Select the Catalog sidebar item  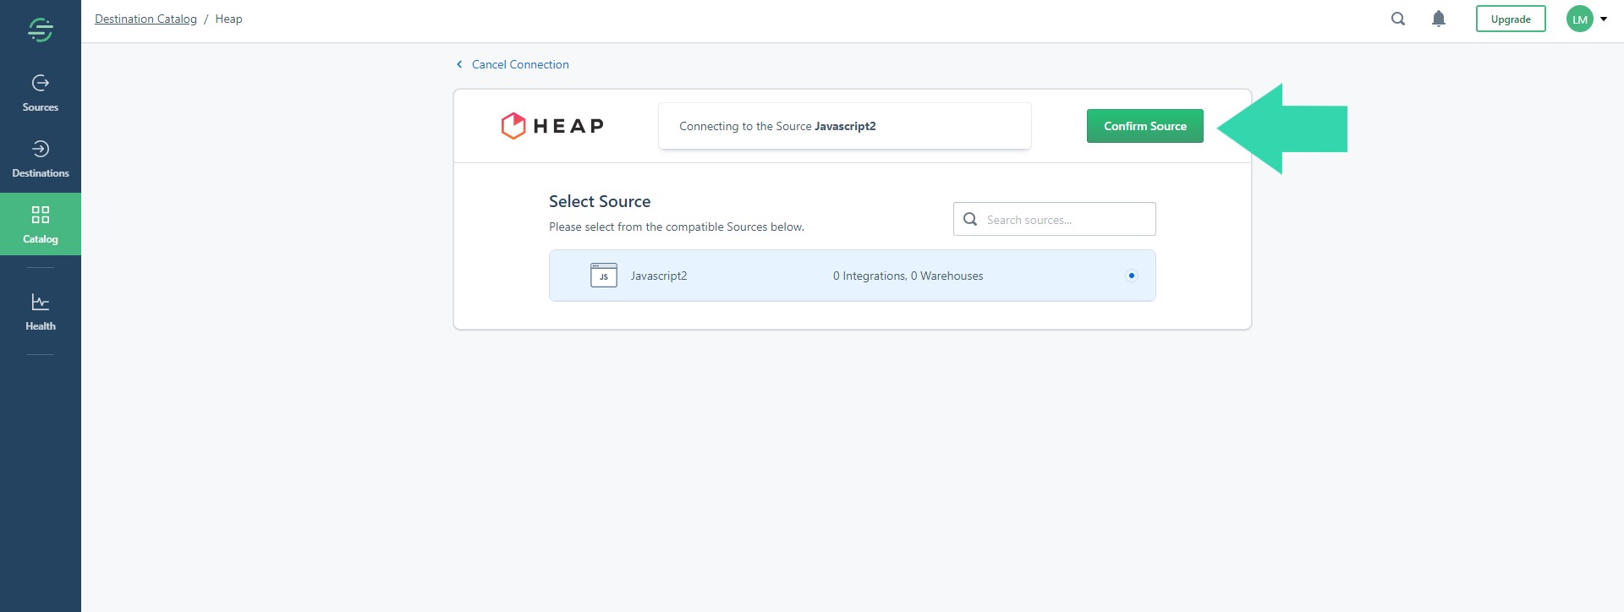(x=40, y=224)
